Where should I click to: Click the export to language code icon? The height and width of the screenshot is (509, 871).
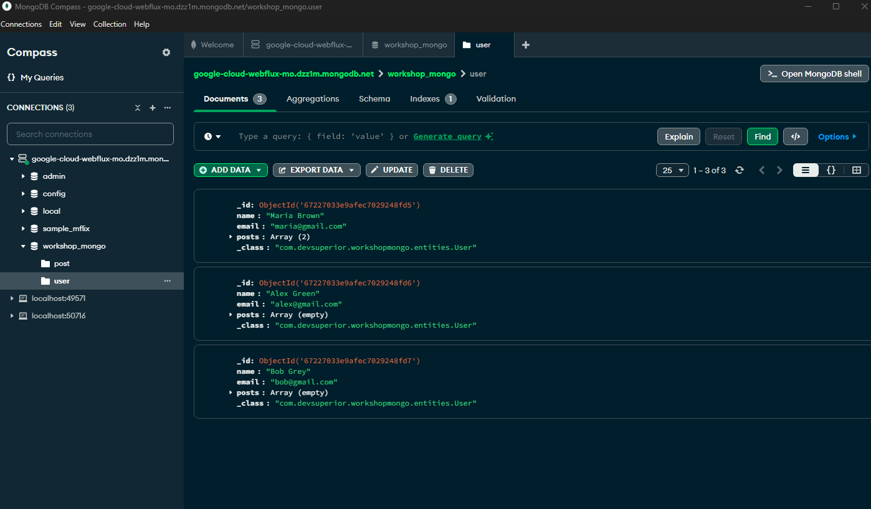click(795, 136)
